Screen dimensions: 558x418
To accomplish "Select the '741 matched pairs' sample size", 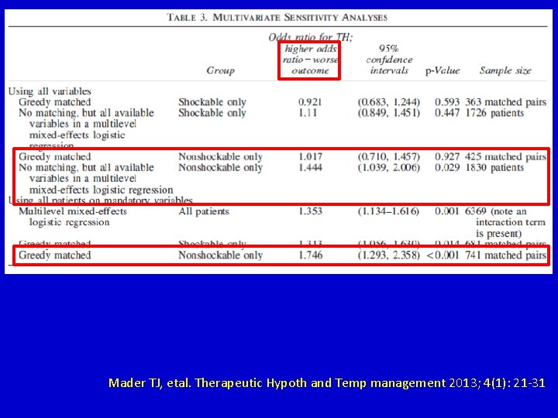I will pyautogui.click(x=505, y=255).
